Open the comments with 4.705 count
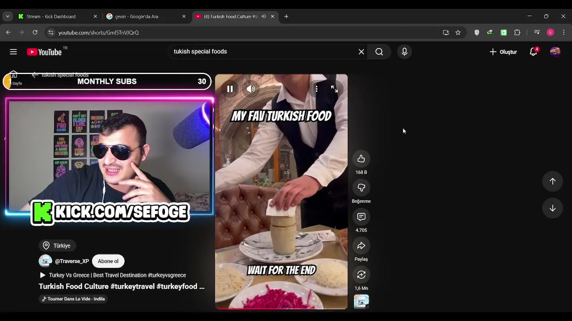The width and height of the screenshot is (572, 321). tap(361, 217)
